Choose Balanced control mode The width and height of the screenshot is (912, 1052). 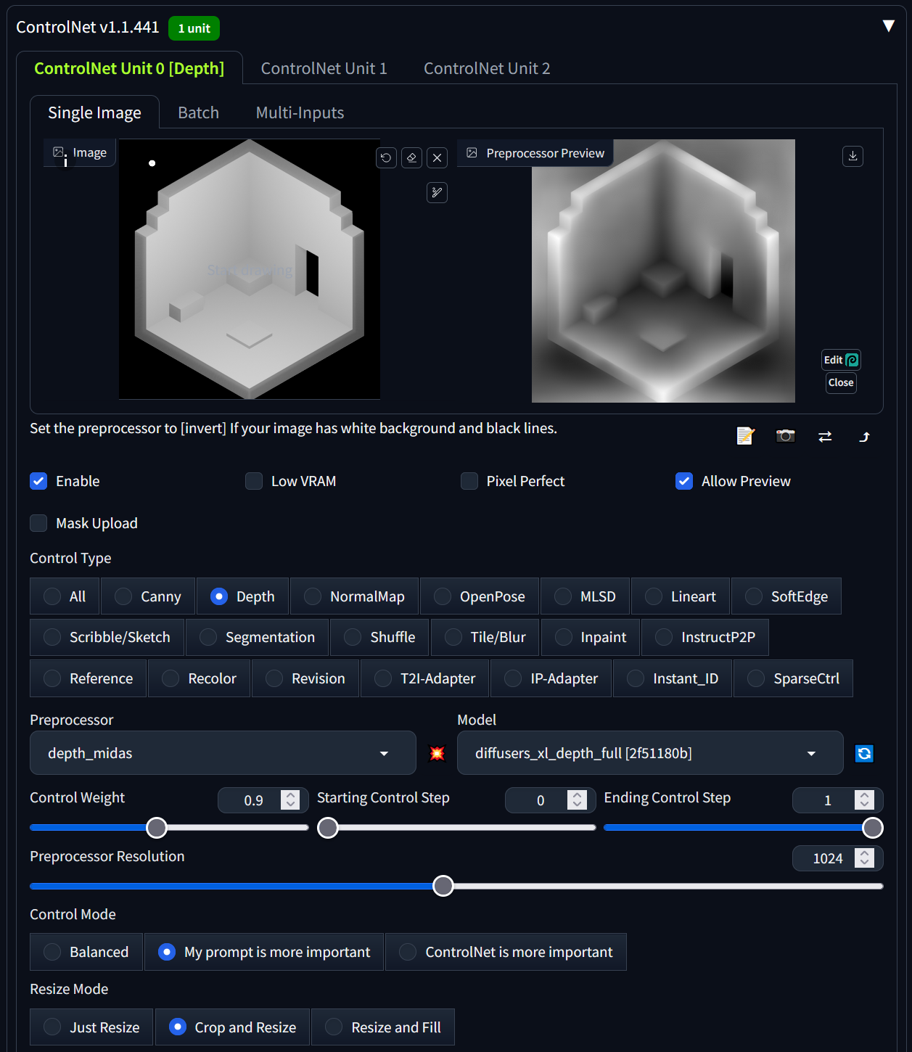(86, 952)
